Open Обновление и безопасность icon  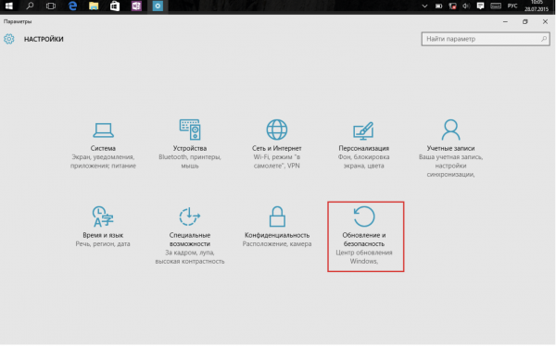364,216
